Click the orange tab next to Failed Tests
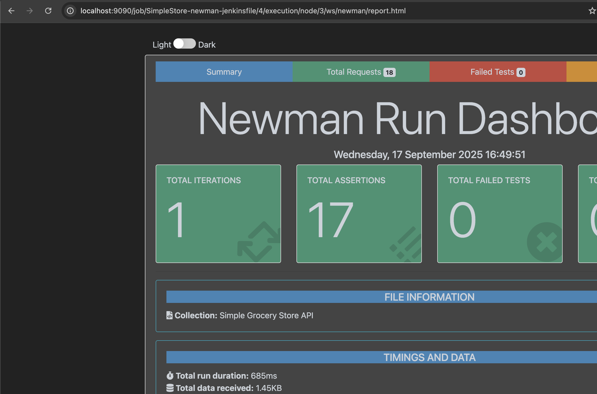597x394 pixels. (582, 72)
